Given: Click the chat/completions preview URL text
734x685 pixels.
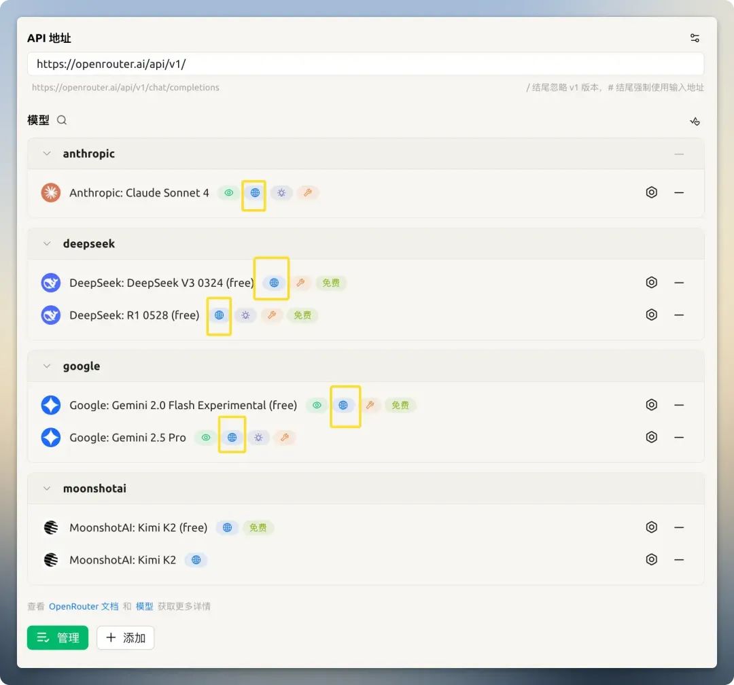Looking at the screenshot, I should [126, 88].
